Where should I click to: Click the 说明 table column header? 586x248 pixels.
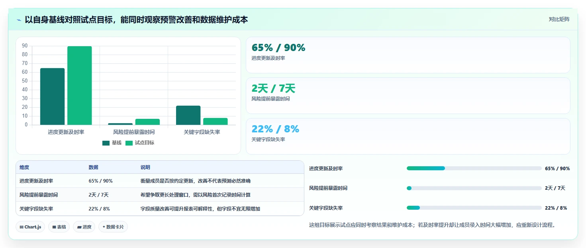pyautogui.click(x=145, y=167)
